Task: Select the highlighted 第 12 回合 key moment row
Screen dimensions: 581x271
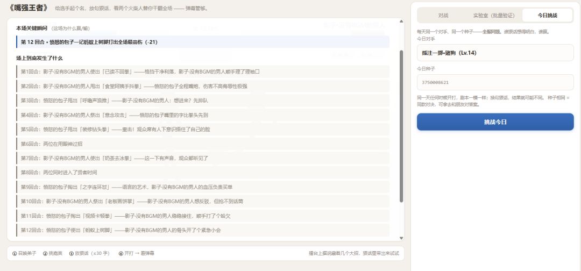Action: coord(203,42)
